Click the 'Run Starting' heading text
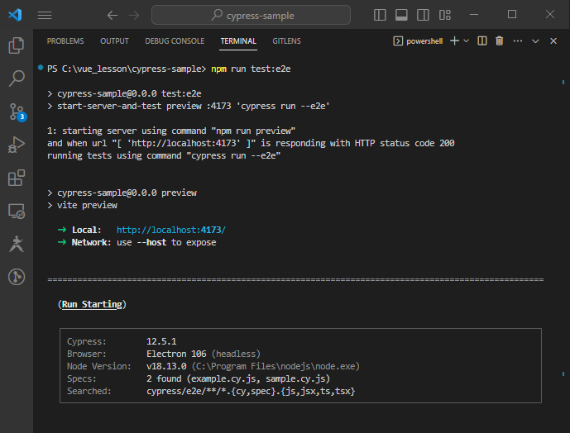This screenshot has height=433, width=570. coord(92,304)
